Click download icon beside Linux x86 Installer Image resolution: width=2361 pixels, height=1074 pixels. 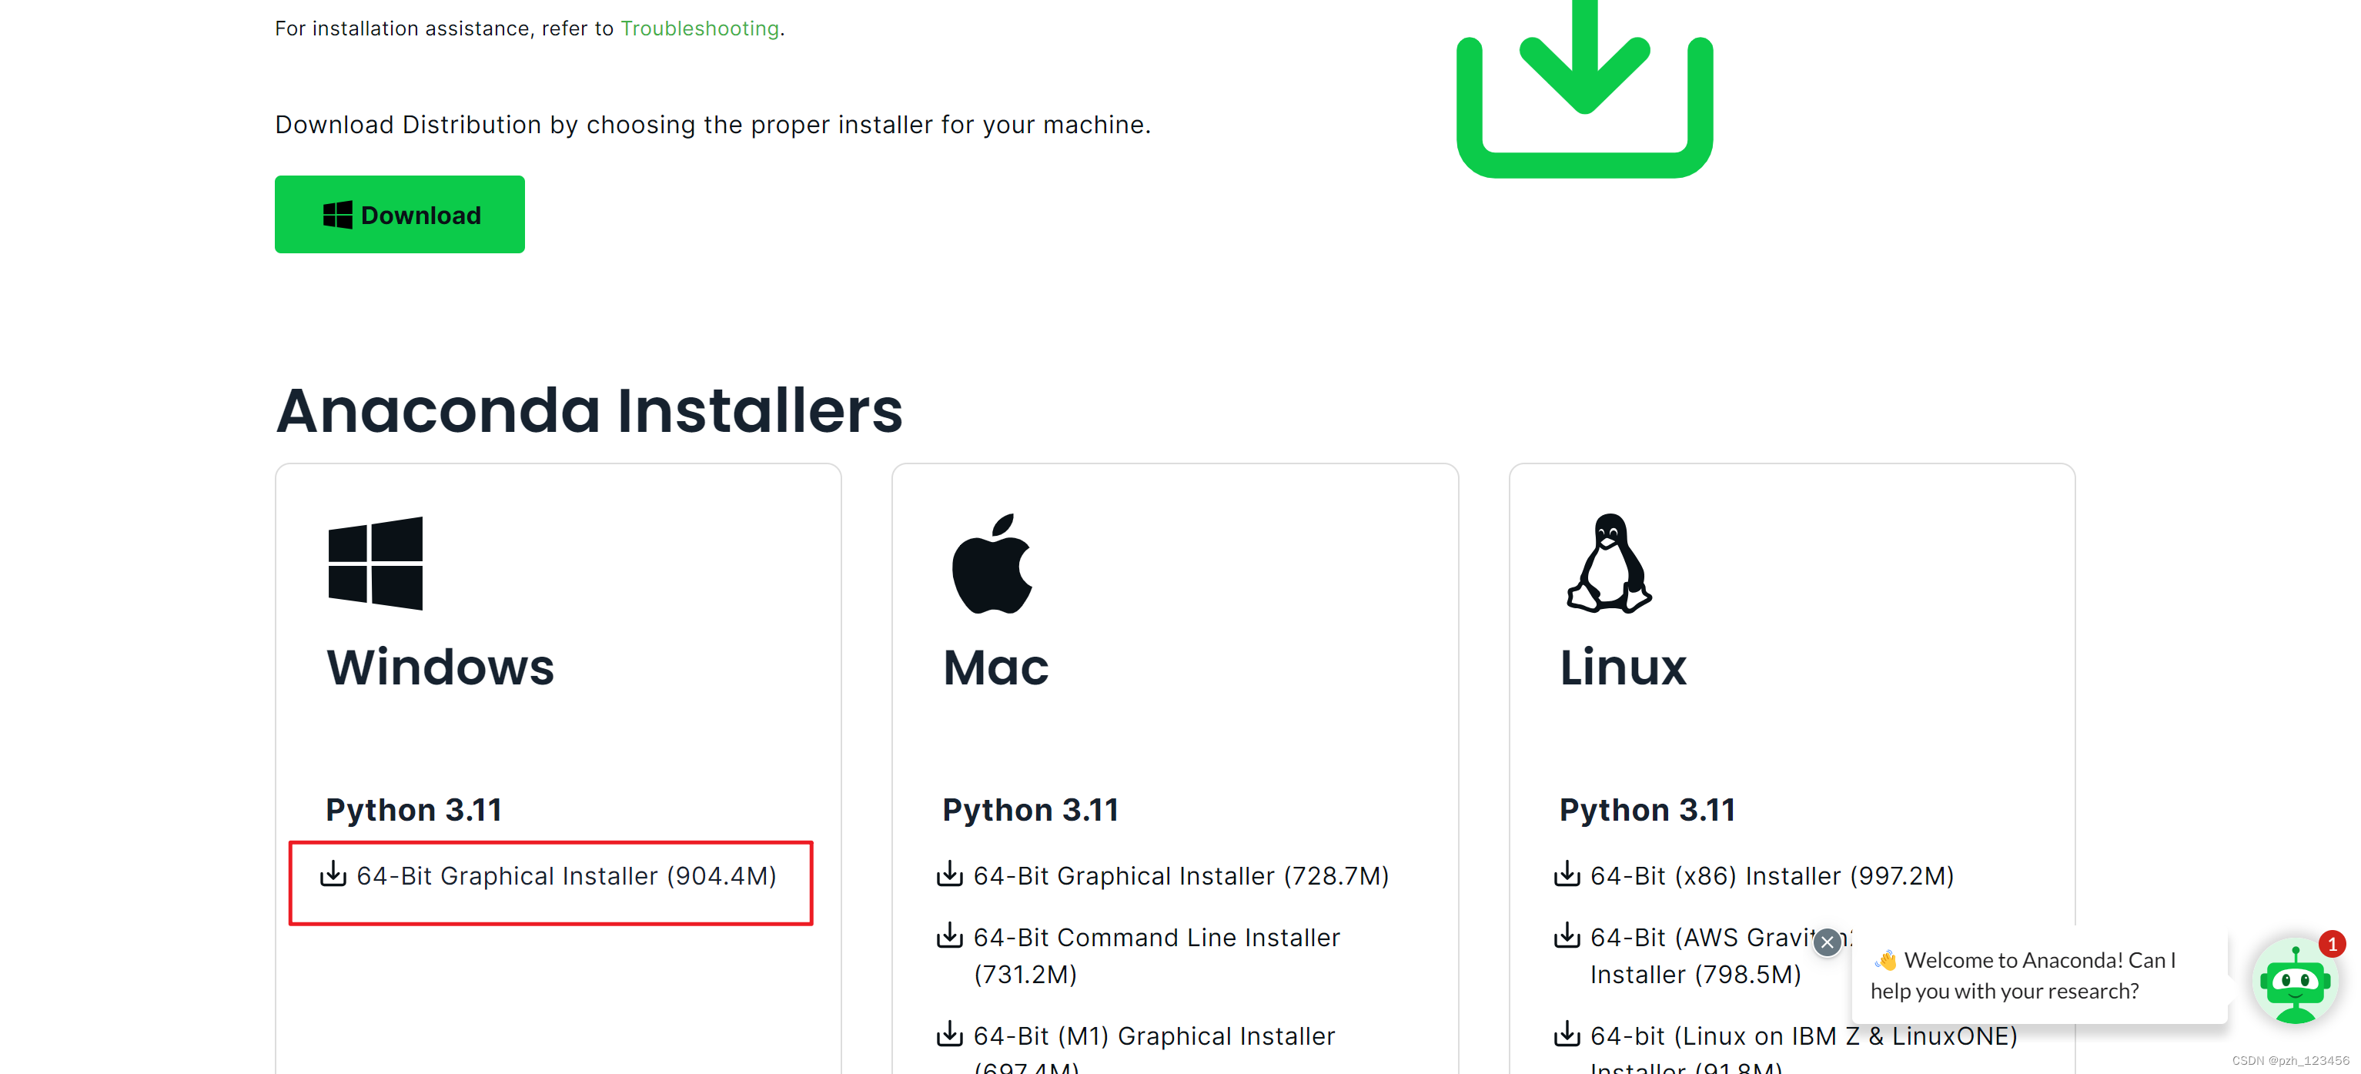pyautogui.click(x=1567, y=875)
